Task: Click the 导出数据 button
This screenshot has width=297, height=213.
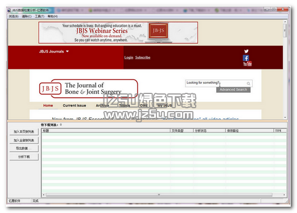Action: click(x=24, y=149)
